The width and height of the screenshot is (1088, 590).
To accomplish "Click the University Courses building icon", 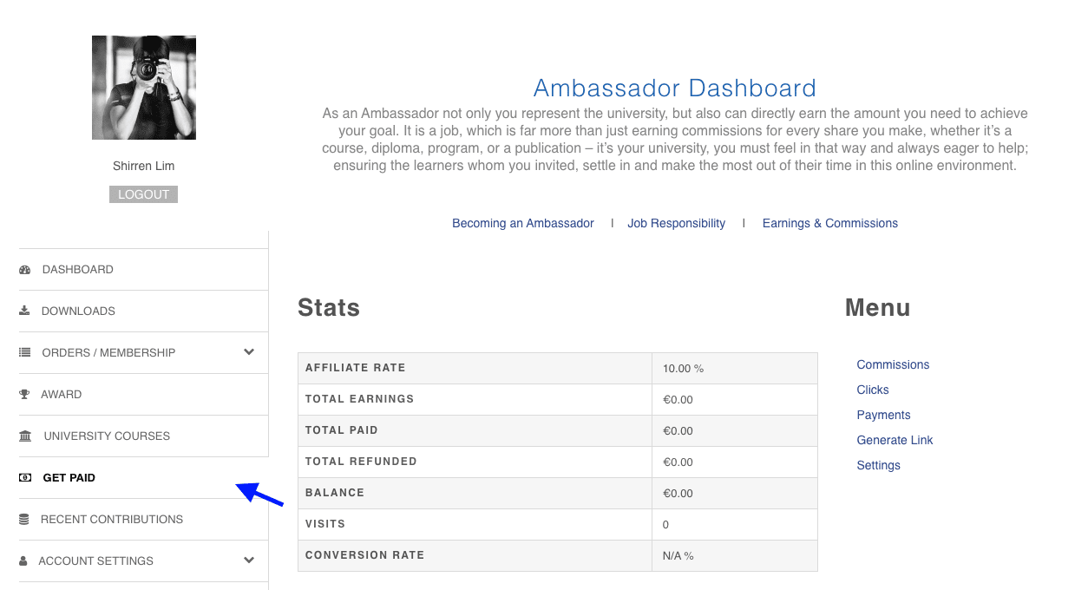I will [25, 436].
